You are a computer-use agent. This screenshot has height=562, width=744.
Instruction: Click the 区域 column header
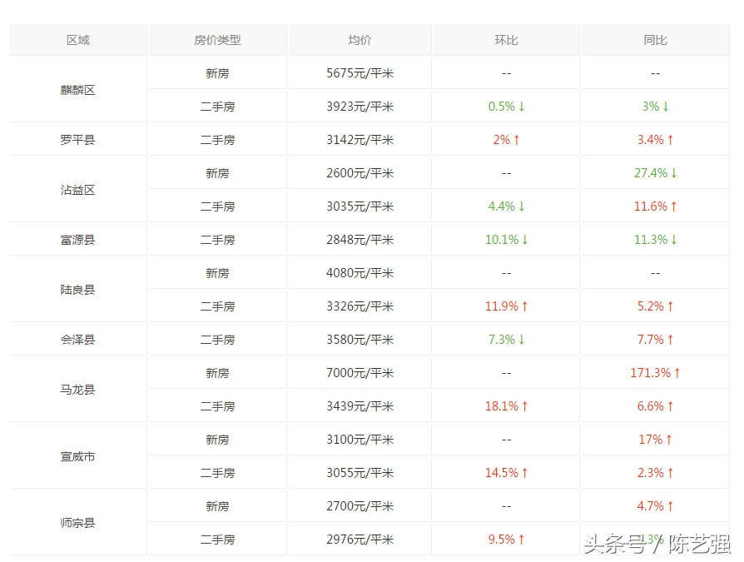(x=78, y=40)
